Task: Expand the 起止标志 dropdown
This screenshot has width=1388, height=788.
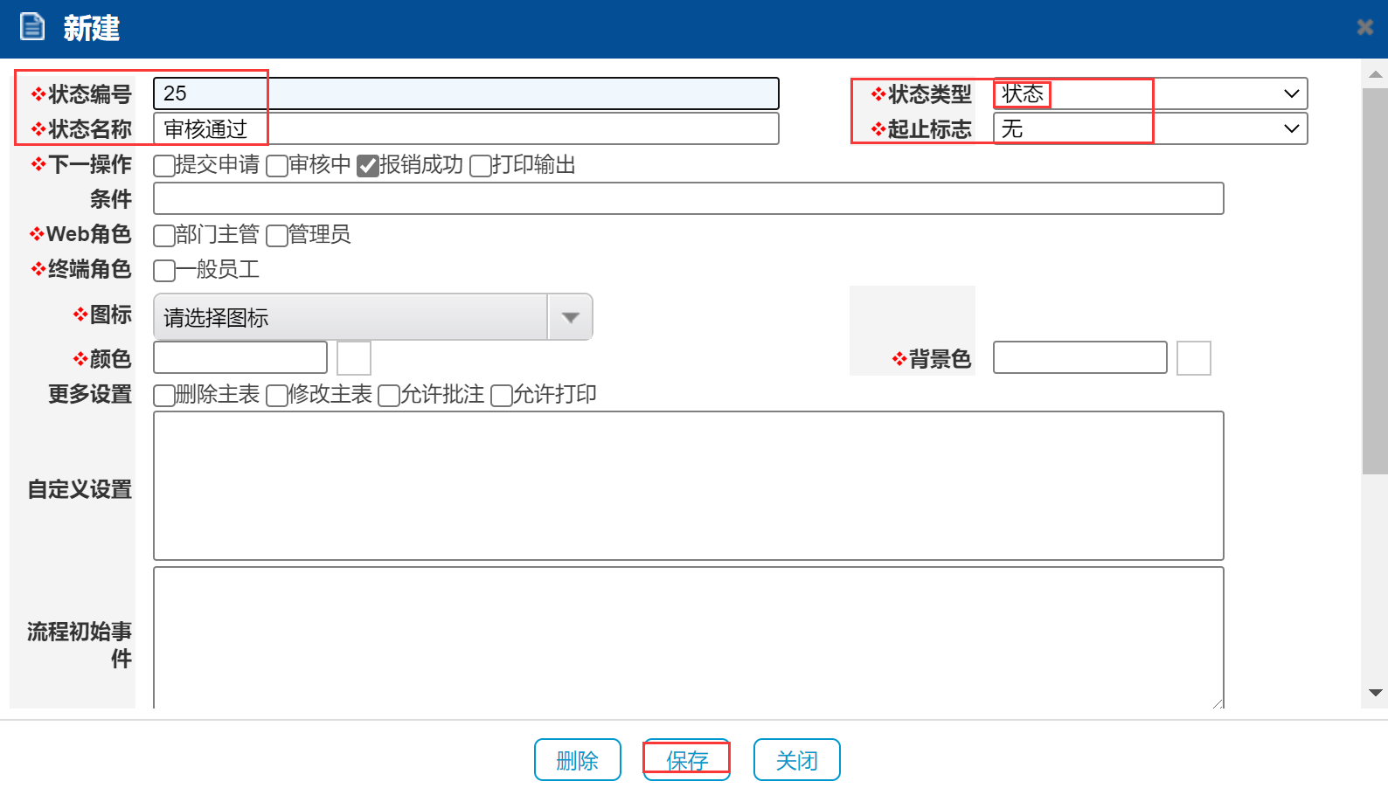Action: (1149, 128)
